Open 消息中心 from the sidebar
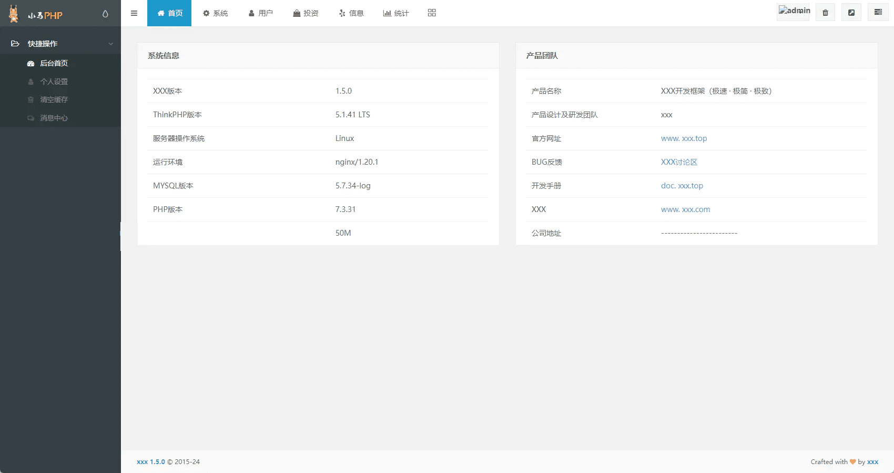This screenshot has height=473, width=894. pyautogui.click(x=54, y=118)
